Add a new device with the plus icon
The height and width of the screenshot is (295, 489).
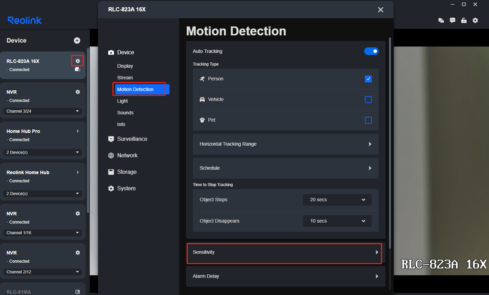click(x=77, y=41)
